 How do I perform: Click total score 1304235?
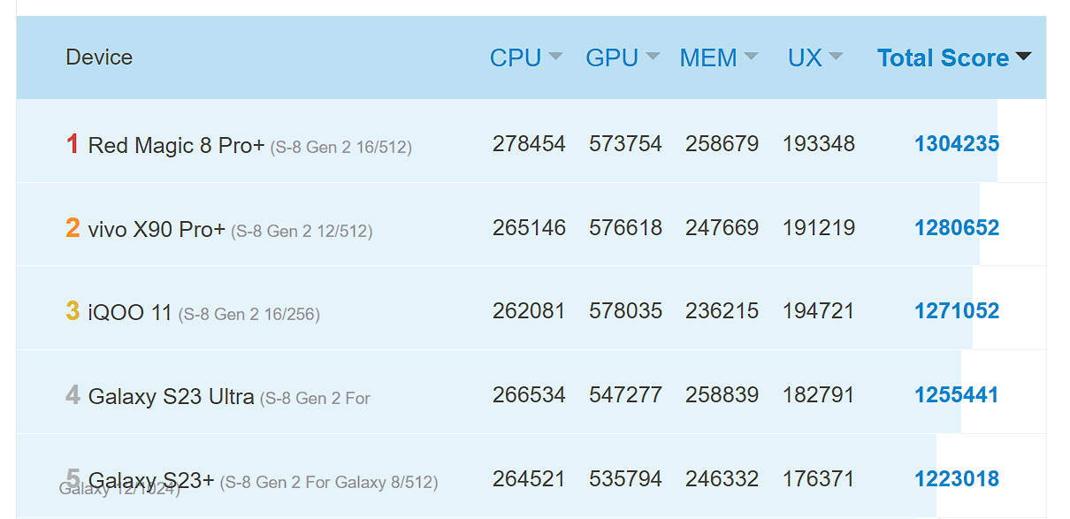(x=957, y=143)
